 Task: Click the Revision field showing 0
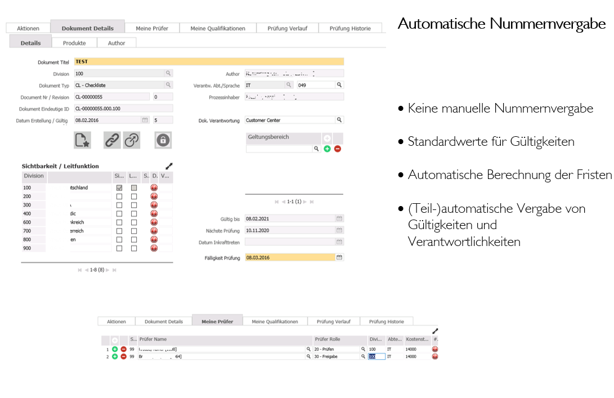163,97
